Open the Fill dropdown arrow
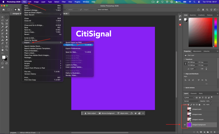Image resolution: width=219 pixels, height=134 pixels. [x=211, y=105]
